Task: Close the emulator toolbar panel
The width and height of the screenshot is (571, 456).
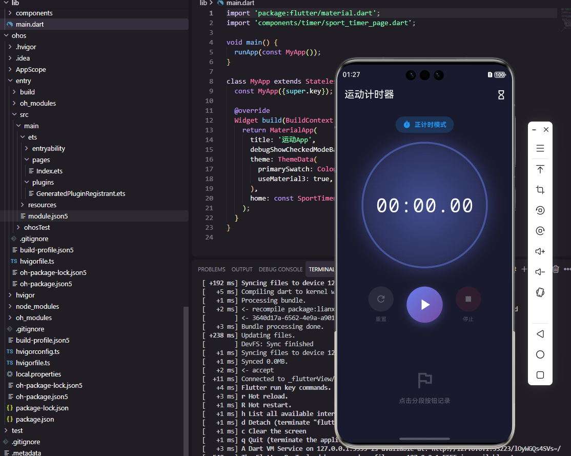Action: [x=546, y=129]
